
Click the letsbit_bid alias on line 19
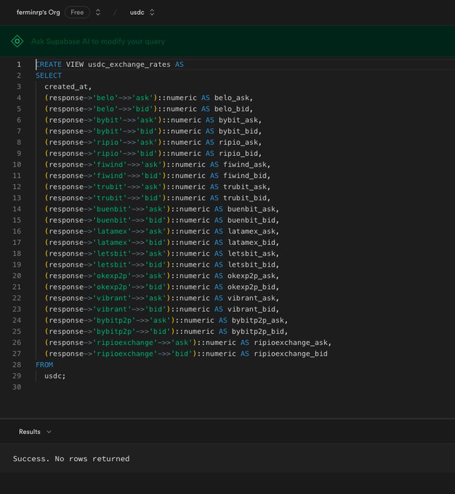(x=252, y=265)
